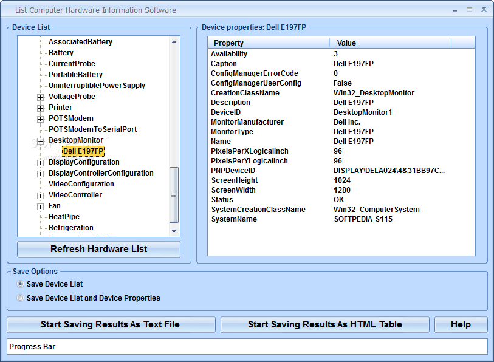Select HeatPipe tree item

point(64,217)
